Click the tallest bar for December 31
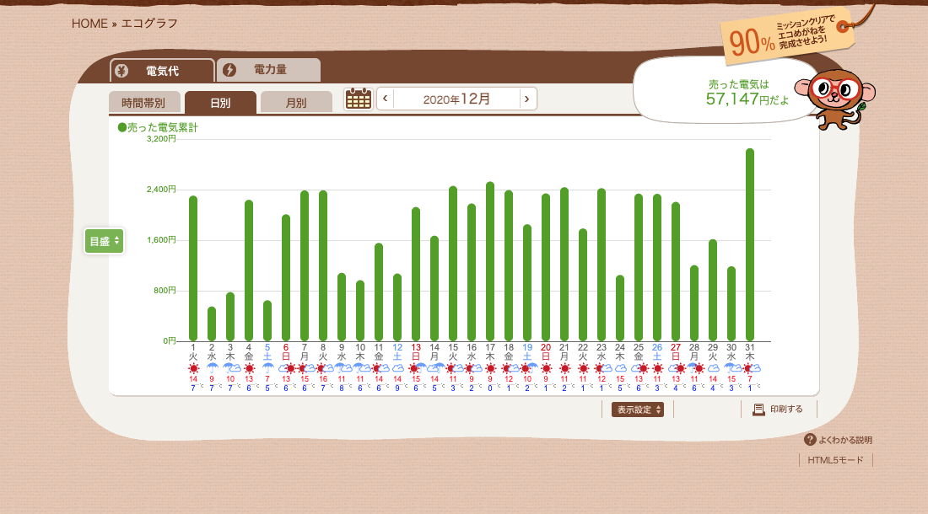 (749, 244)
